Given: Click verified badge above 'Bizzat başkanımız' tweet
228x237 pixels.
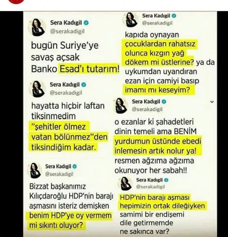Looking at the screenshot, I should (x=75, y=166).
